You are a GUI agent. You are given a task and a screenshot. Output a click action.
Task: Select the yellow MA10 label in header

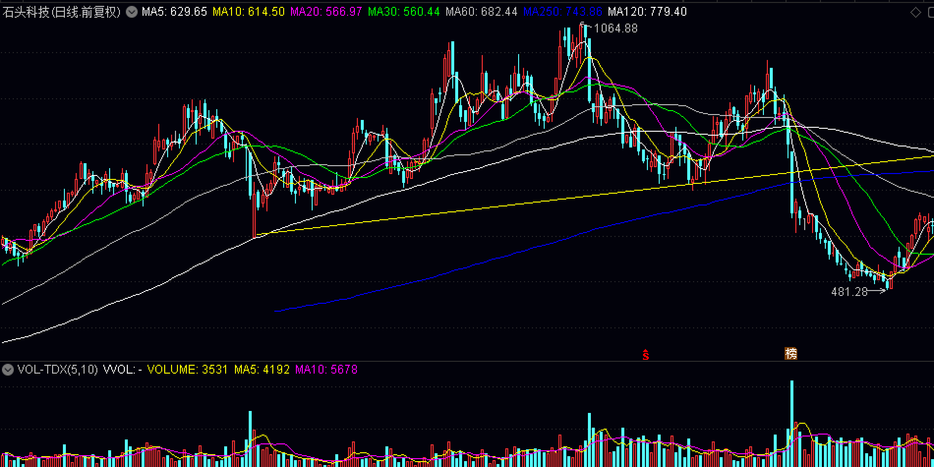[248, 12]
